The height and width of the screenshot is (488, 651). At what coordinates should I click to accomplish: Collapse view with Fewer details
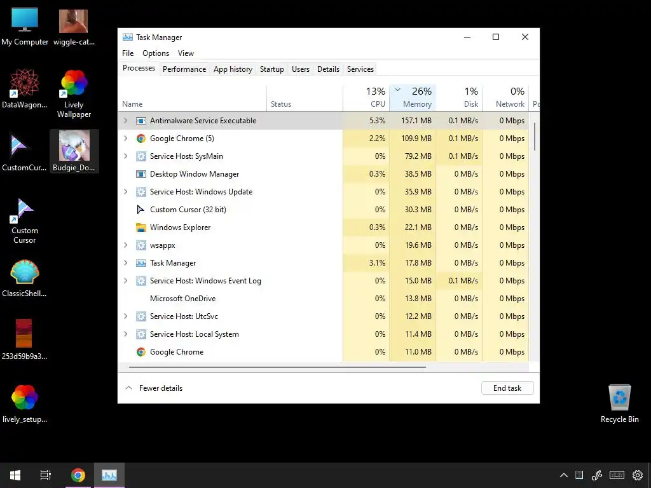(154, 388)
